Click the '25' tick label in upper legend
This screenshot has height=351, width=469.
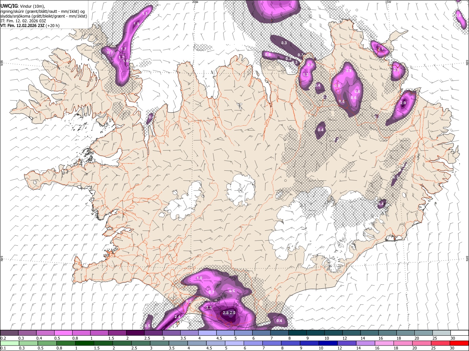pyautogui.click(x=435, y=338)
